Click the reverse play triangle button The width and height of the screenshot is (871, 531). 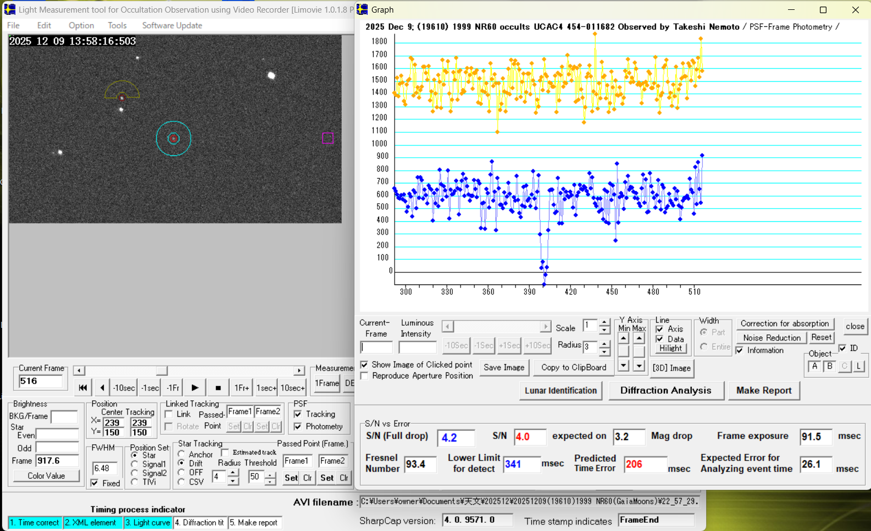pos(102,388)
